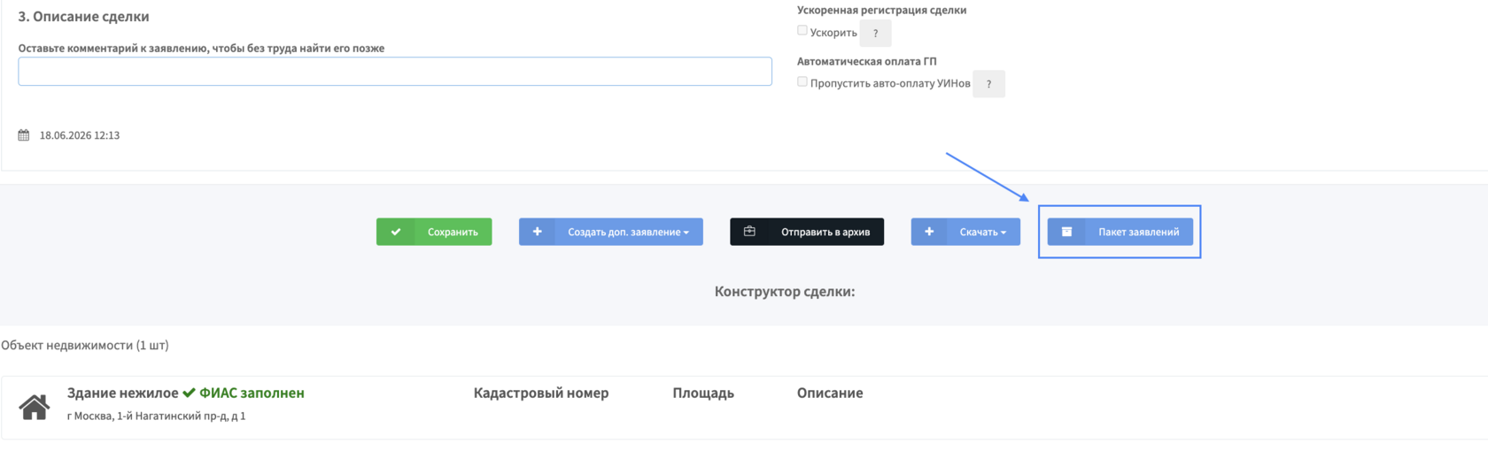Enable the Ускорить checkbox

[802, 31]
